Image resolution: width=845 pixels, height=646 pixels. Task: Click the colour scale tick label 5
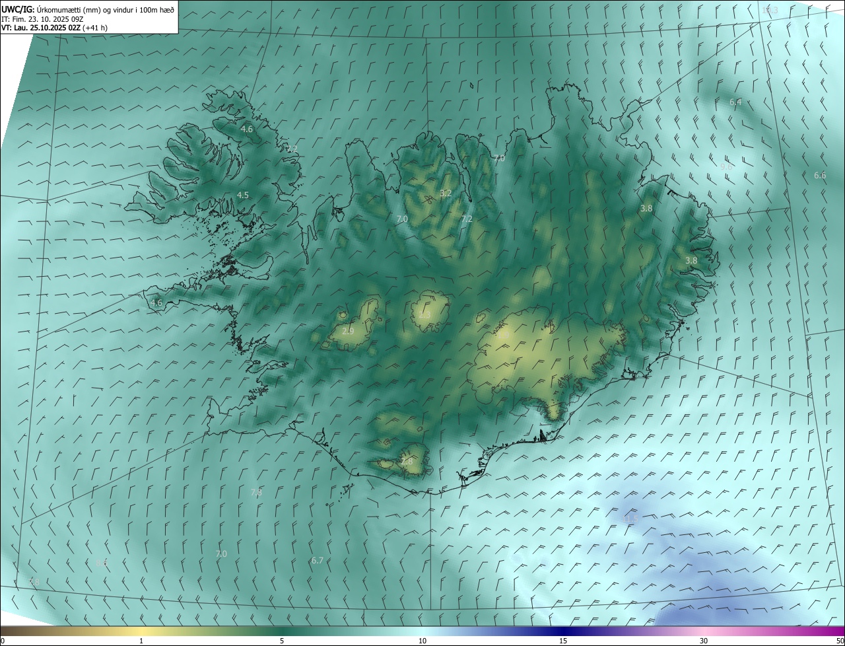[282, 641]
